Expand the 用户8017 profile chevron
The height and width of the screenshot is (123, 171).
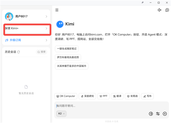[46, 16]
